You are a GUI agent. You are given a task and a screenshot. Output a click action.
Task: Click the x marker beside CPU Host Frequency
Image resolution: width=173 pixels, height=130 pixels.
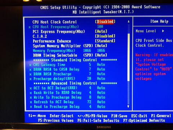tap(30, 27)
